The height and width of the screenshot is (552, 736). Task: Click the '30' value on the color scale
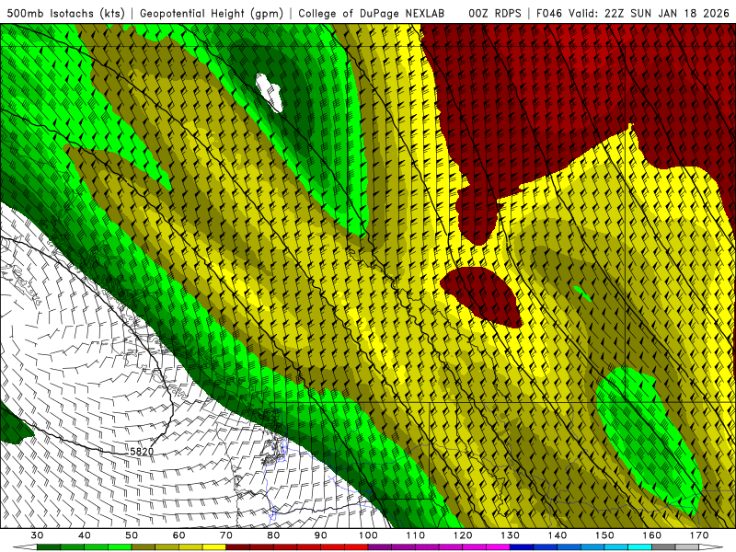point(37,535)
